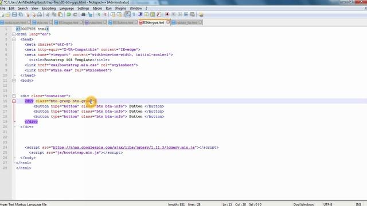Open the Encoding menu
The height and width of the screenshot is (206, 367).
[x=49, y=8]
